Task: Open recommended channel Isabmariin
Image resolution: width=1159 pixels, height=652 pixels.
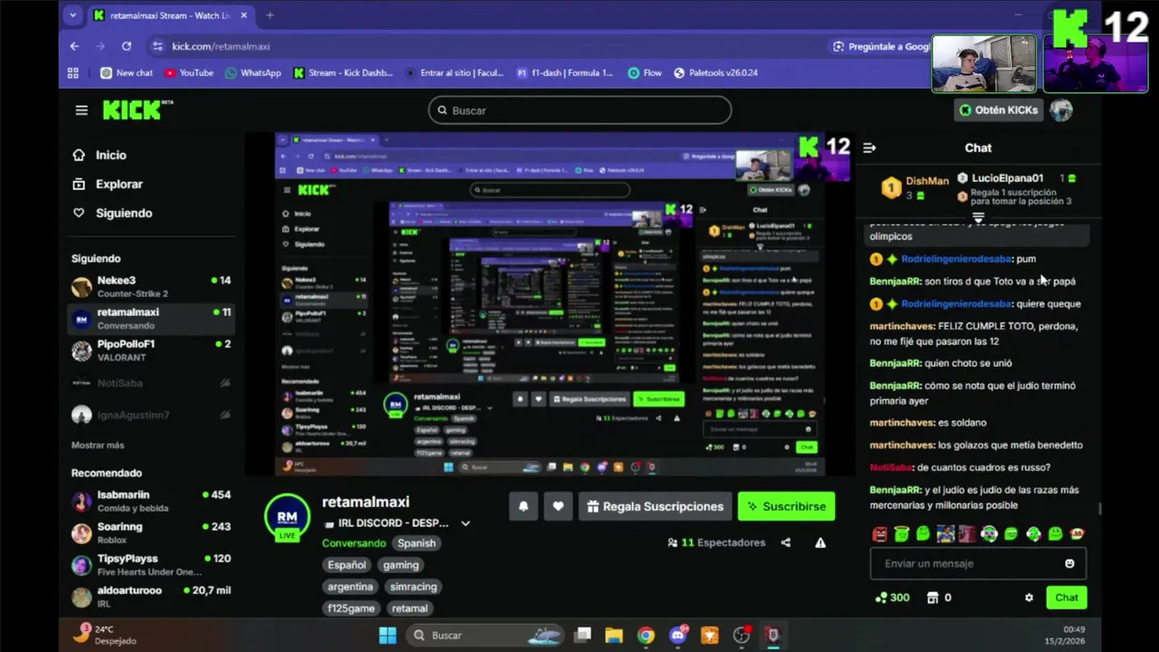Action: tap(151, 501)
